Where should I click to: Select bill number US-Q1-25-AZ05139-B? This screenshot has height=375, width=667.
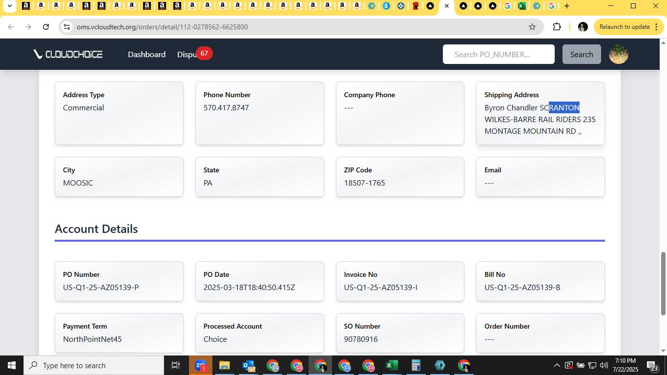(522, 287)
